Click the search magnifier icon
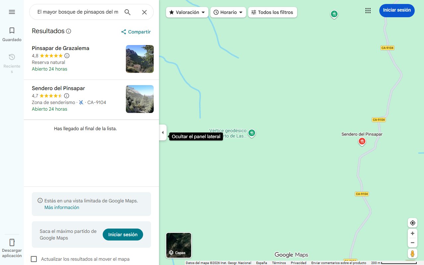Viewport: 424px width, 265px height. [128, 12]
